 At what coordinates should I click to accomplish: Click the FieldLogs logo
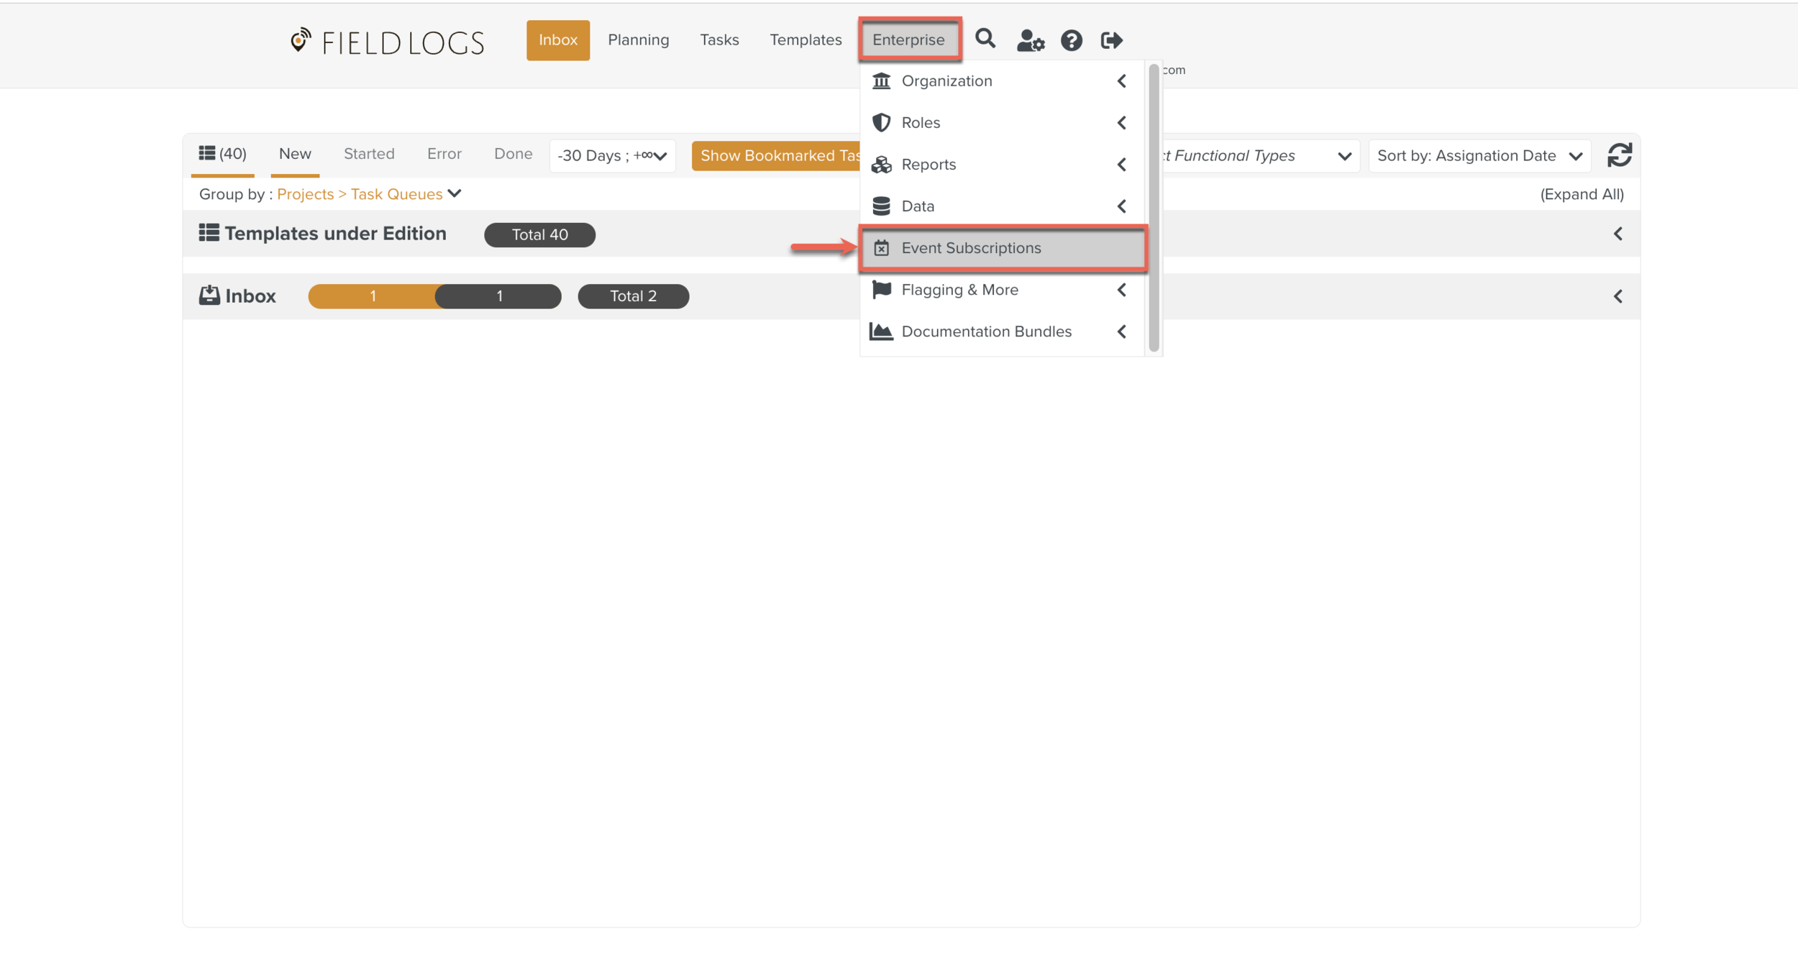click(x=388, y=42)
